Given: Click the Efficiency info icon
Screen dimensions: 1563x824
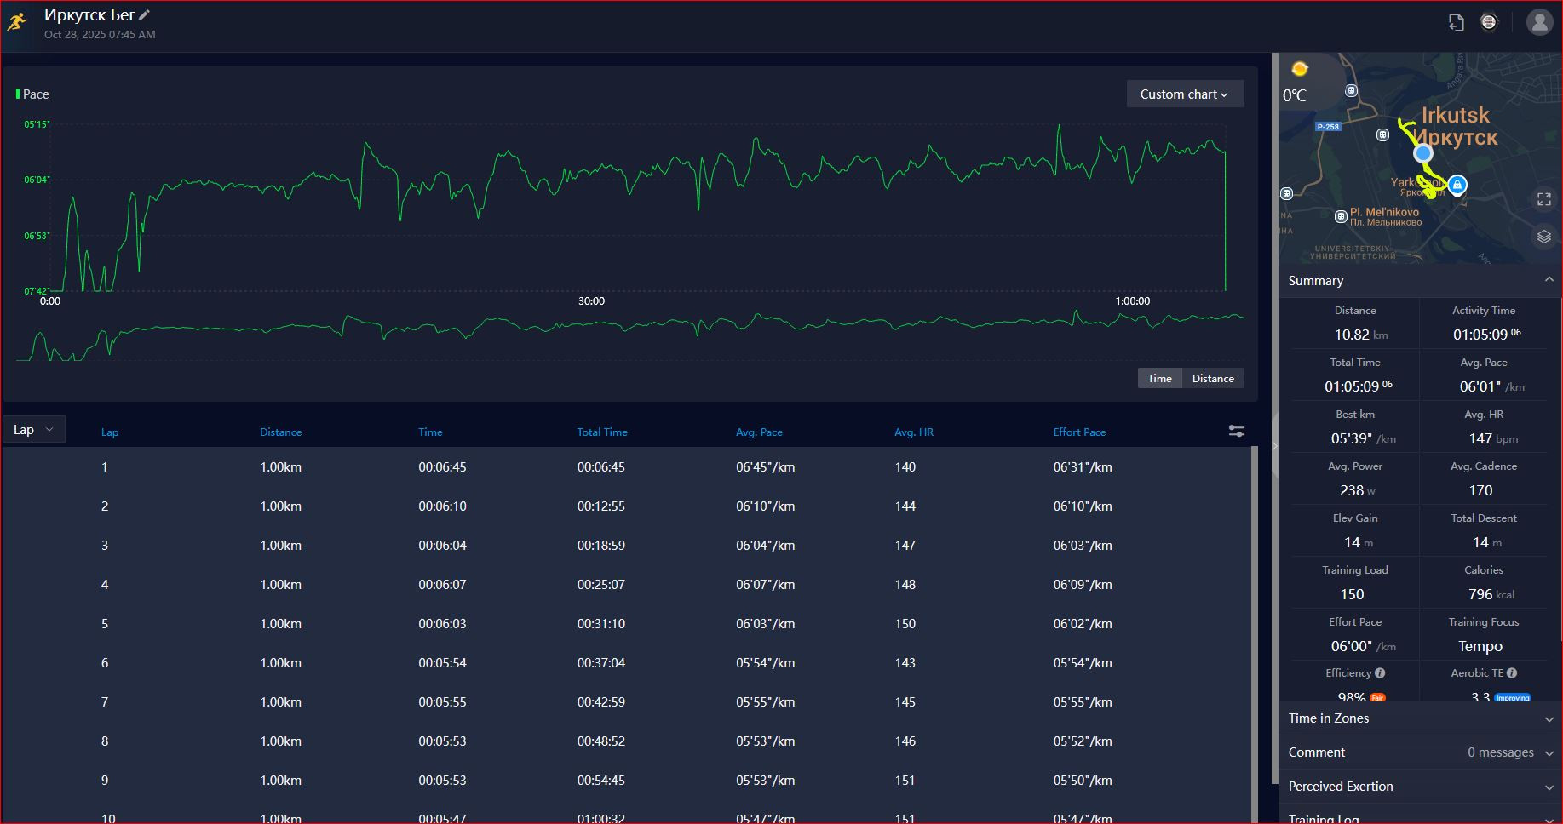Looking at the screenshot, I should coord(1380,672).
